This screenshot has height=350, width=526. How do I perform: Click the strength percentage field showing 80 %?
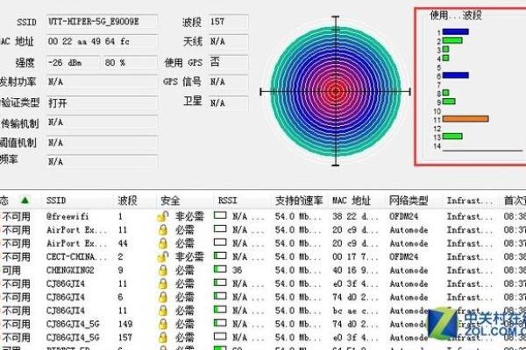[130, 63]
